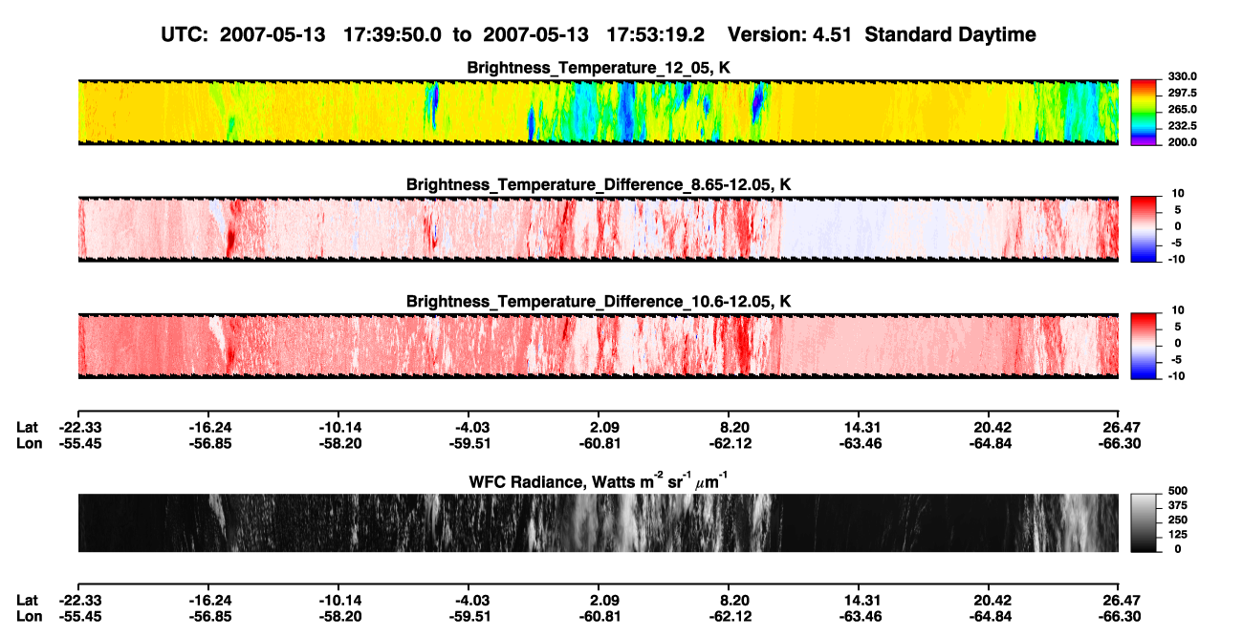Screen dimensions: 1243x637
Task: Click the '330.0' color bar label
Action: click(1182, 77)
